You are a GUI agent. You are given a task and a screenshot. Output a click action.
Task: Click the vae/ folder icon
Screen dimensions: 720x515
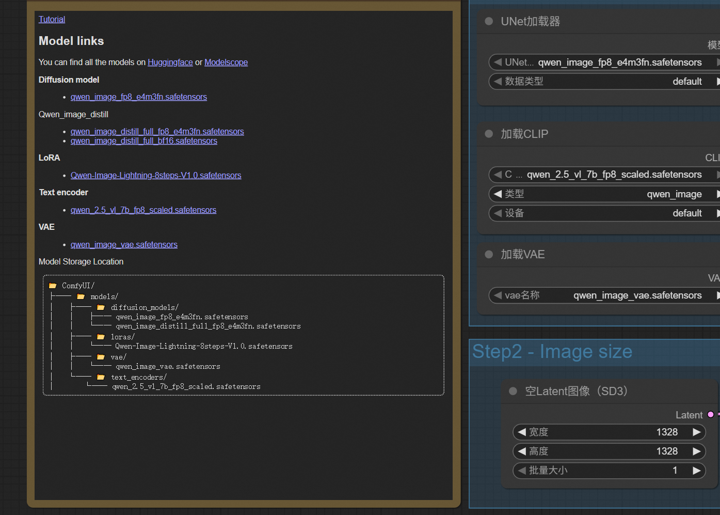point(101,357)
